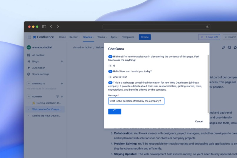Go back with browser back arrow
Image resolution: width=237 pixels, height=158 pixels.
point(51,26)
